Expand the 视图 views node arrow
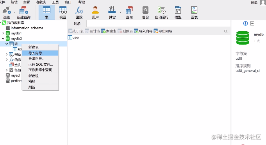 pos(7,54)
